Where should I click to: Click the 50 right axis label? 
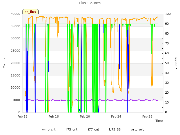click(x=167, y=63)
